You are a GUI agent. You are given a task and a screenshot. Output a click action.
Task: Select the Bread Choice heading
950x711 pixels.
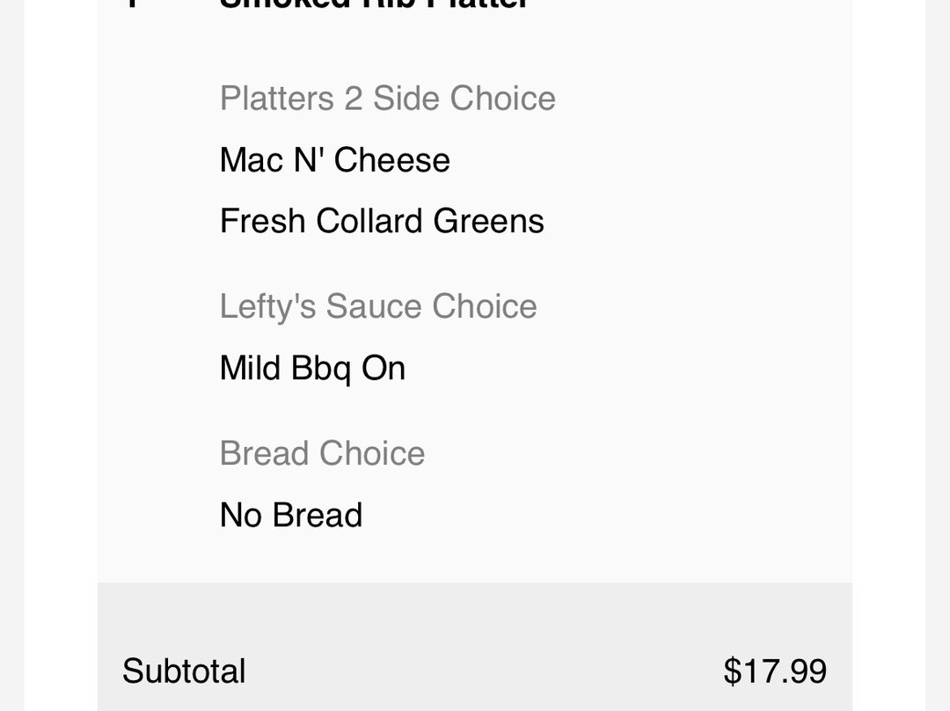pyautogui.click(x=322, y=453)
